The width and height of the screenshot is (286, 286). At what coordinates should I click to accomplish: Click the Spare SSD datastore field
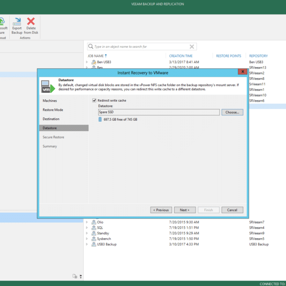pos(159,112)
